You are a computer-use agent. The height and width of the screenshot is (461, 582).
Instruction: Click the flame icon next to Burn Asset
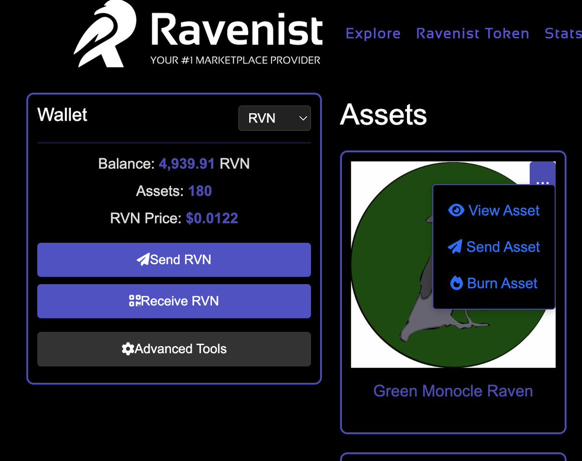click(456, 283)
